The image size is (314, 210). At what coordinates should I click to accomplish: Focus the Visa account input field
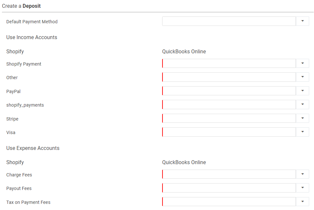point(229,132)
